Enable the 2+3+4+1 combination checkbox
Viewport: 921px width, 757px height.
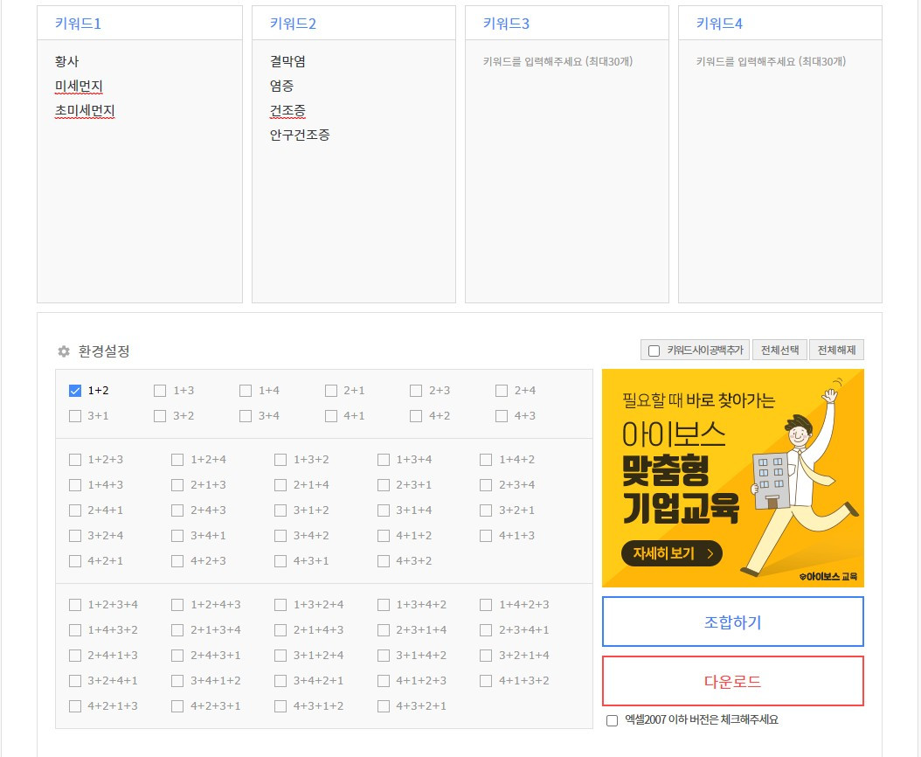tap(486, 630)
